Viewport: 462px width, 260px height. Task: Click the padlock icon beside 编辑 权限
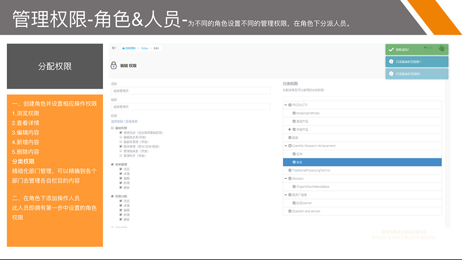click(x=114, y=66)
